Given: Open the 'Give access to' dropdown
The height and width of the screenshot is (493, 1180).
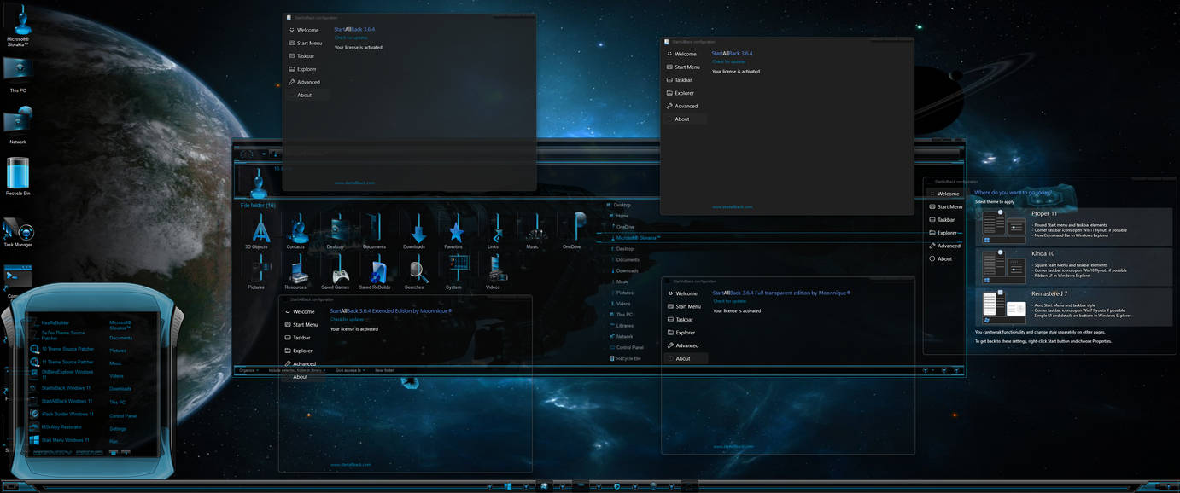Looking at the screenshot, I should [x=351, y=370].
